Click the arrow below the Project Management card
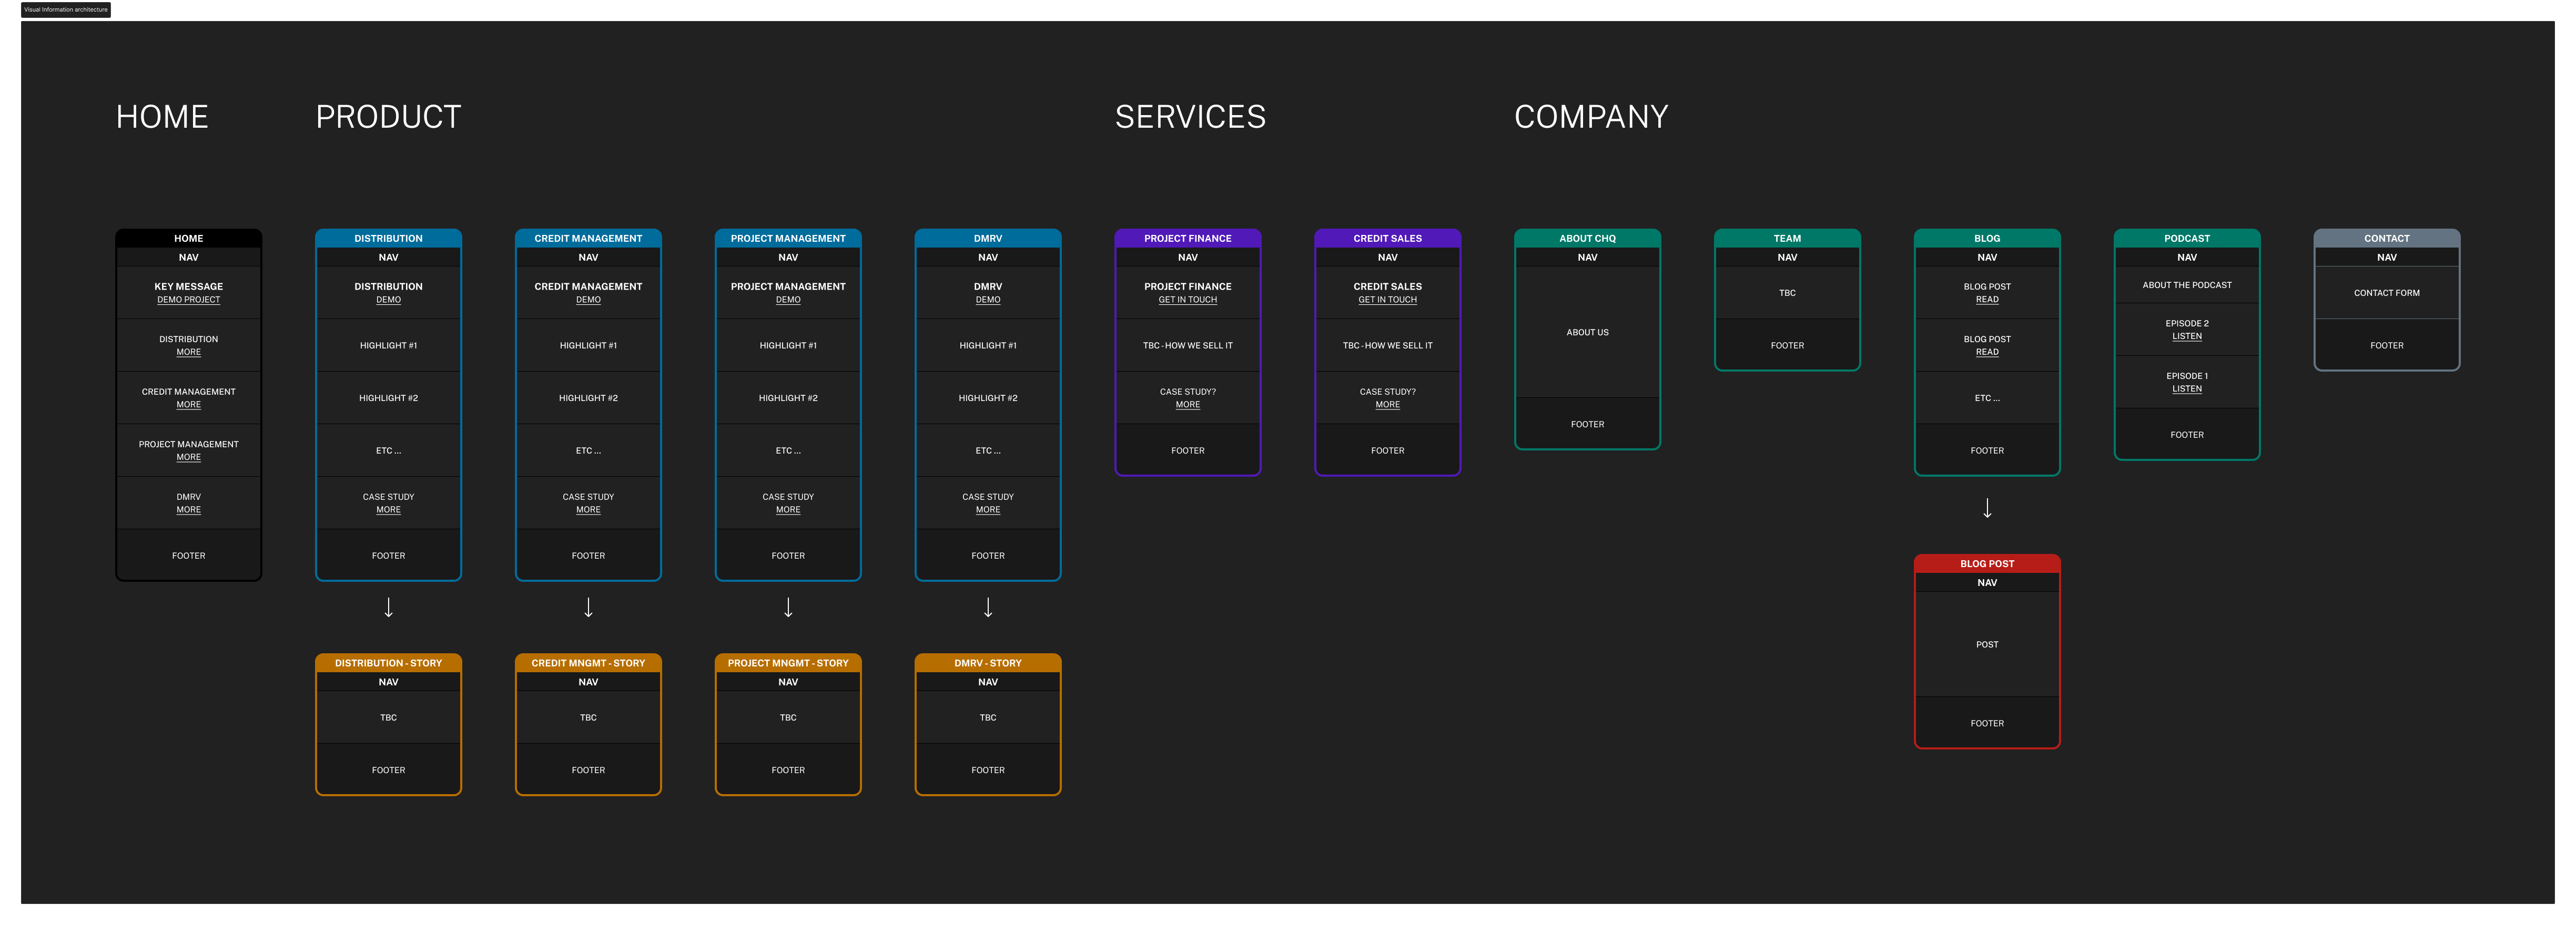Viewport: 2576px width, 925px height. pyautogui.click(x=788, y=608)
